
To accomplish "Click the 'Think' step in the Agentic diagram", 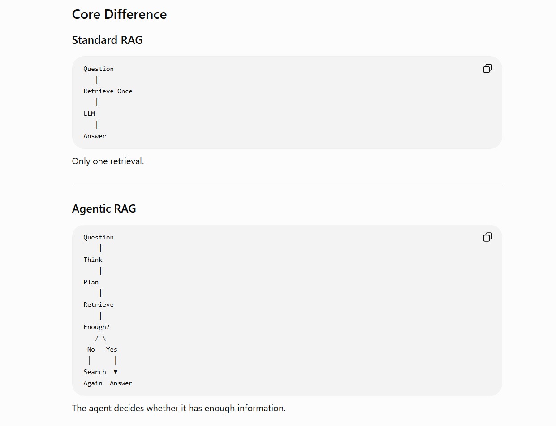I will tap(93, 260).
